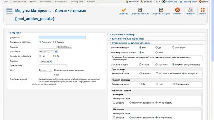Image resolution: width=214 pixels, height=120 pixels.
Task: Click the Выбор позиции button
Action: [65, 47]
